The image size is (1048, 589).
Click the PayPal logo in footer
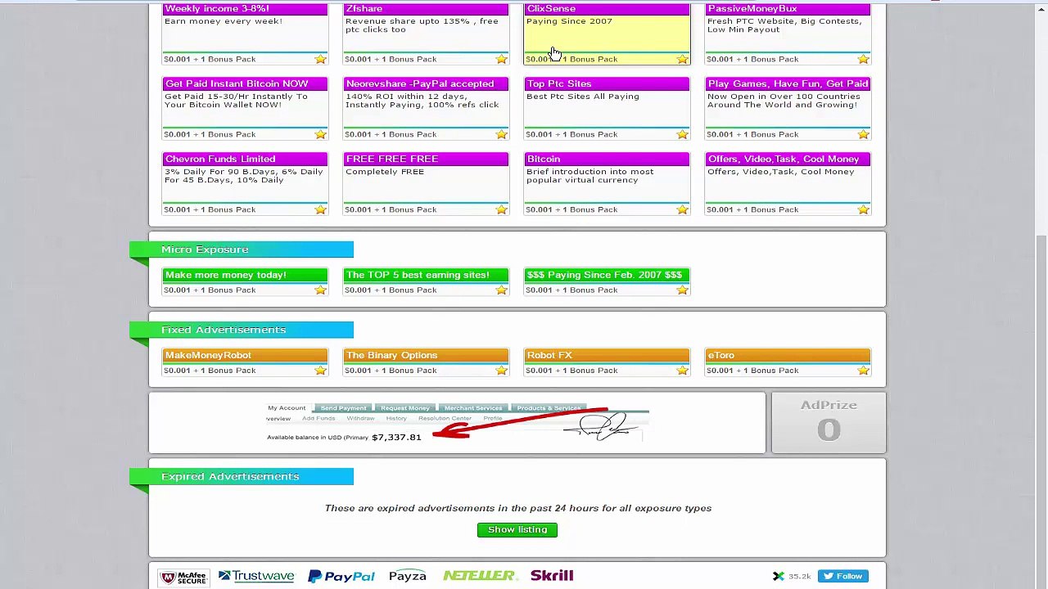point(341,577)
